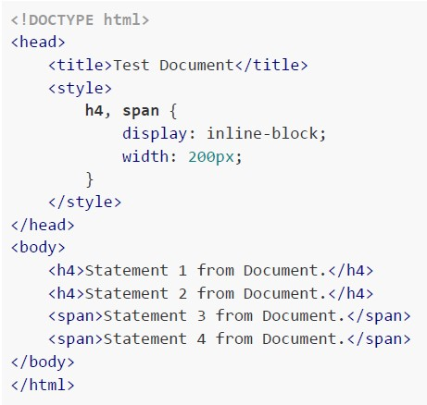Click the closing </head> tag
This screenshot has width=427, height=405.
pyautogui.click(x=43, y=225)
